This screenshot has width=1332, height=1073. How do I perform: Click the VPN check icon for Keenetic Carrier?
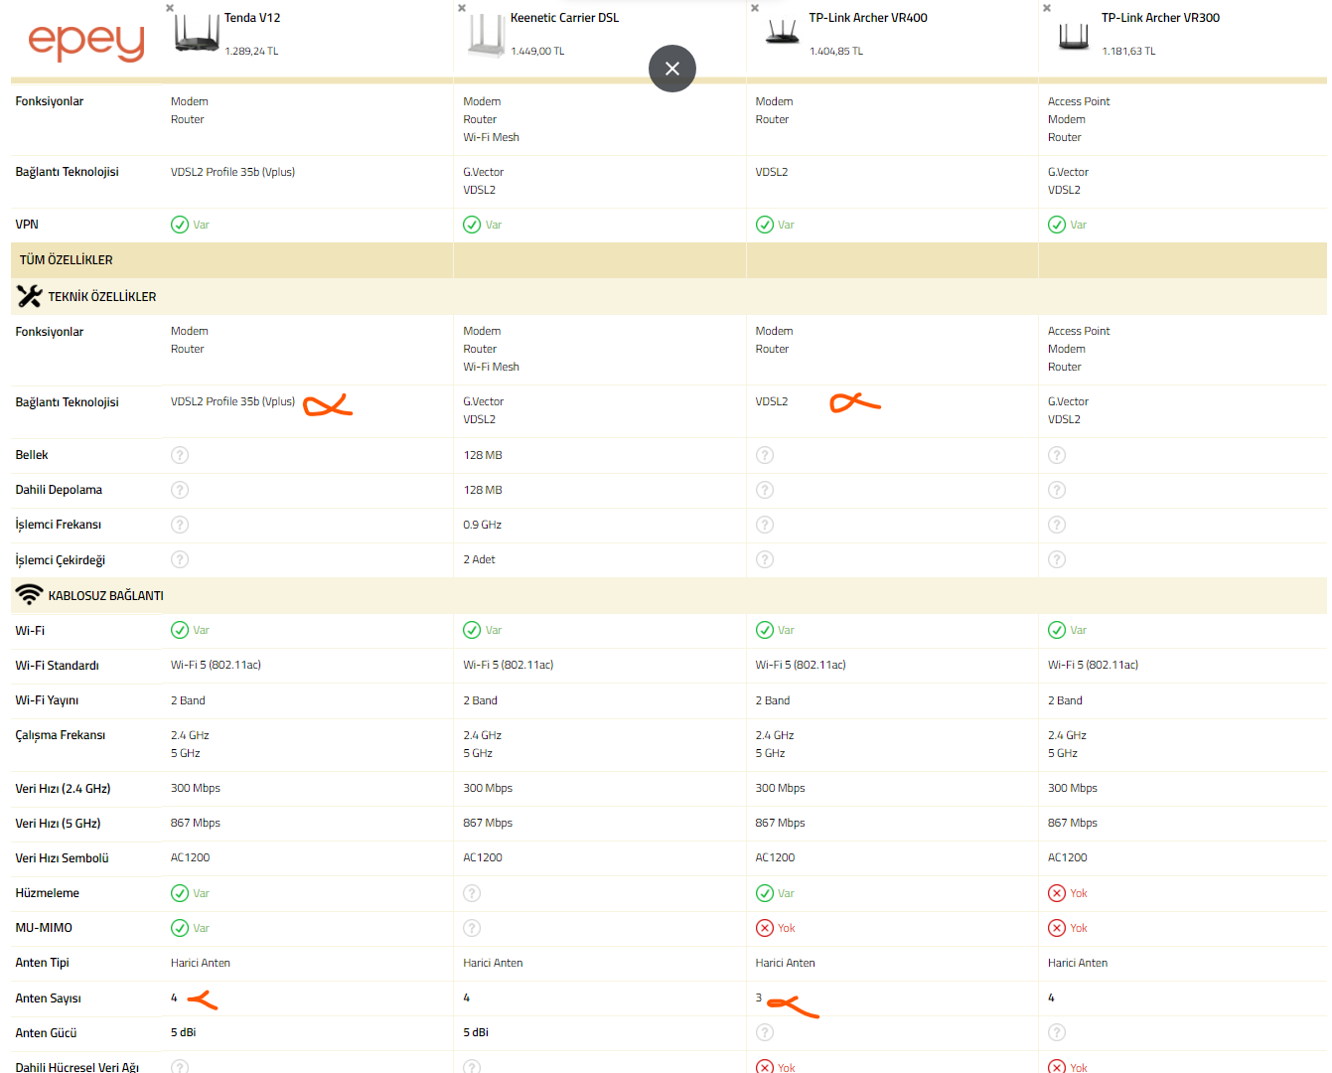click(x=472, y=225)
